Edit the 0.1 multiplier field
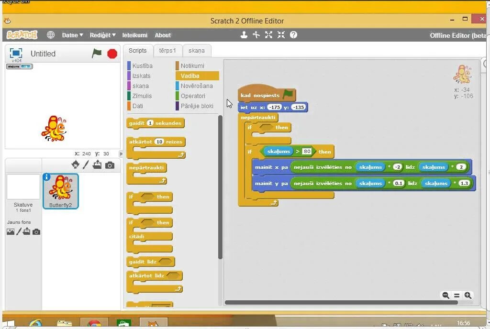The image size is (490, 329). click(399, 183)
